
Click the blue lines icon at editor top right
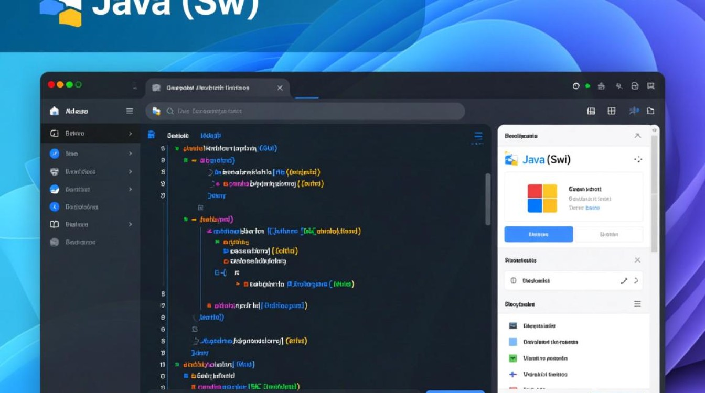(x=478, y=137)
